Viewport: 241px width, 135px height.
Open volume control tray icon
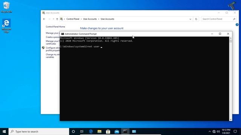[x=218, y=132]
